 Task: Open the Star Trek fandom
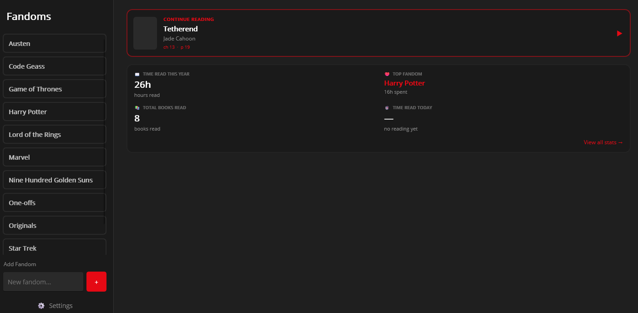point(54,248)
